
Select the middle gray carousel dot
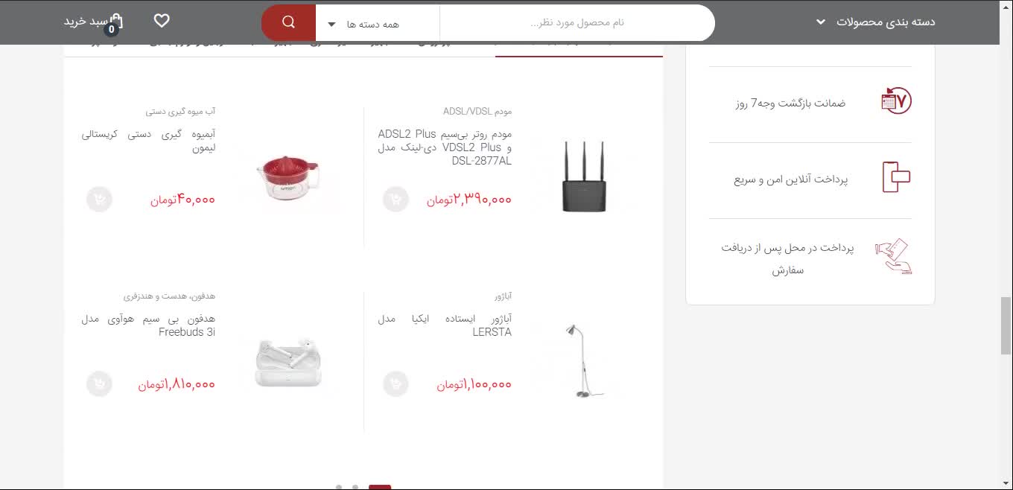click(x=355, y=487)
